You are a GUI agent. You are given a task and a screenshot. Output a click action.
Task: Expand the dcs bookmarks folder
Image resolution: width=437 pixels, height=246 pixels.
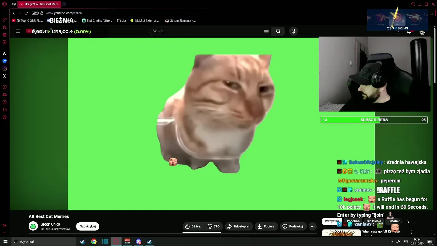click(x=122, y=20)
